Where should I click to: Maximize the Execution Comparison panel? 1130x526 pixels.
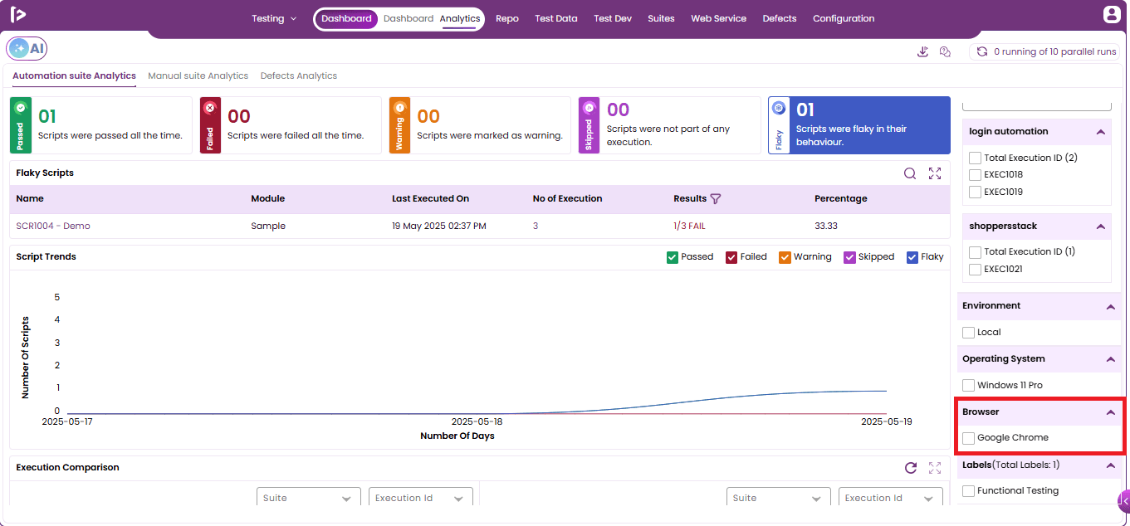coord(935,468)
